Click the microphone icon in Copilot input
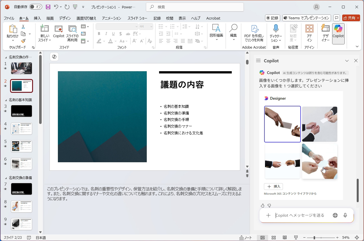364x241 pixels. [345, 215]
